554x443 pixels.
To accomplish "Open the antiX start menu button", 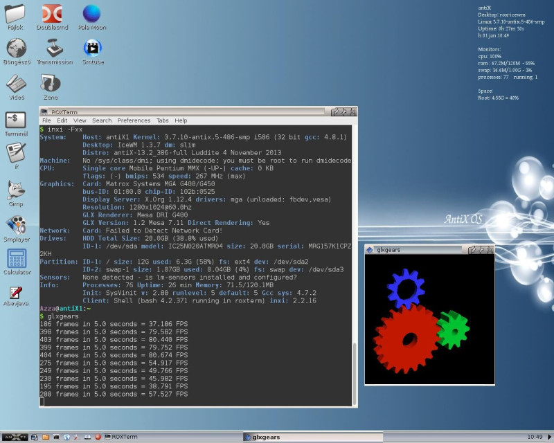I will (14, 437).
